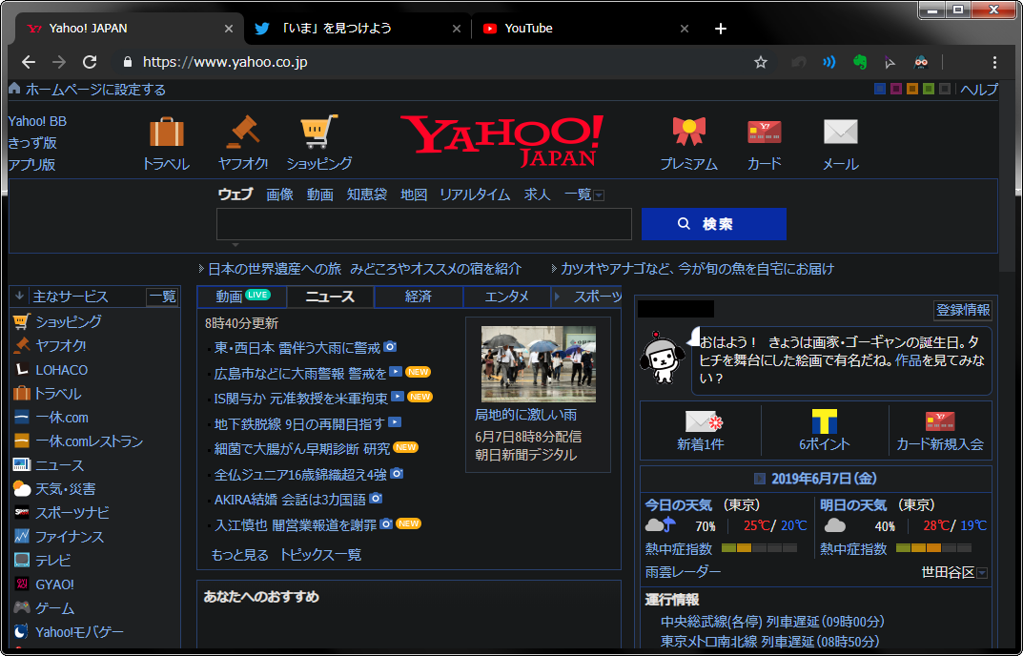Reload the page
1023x656 pixels.
[90, 62]
